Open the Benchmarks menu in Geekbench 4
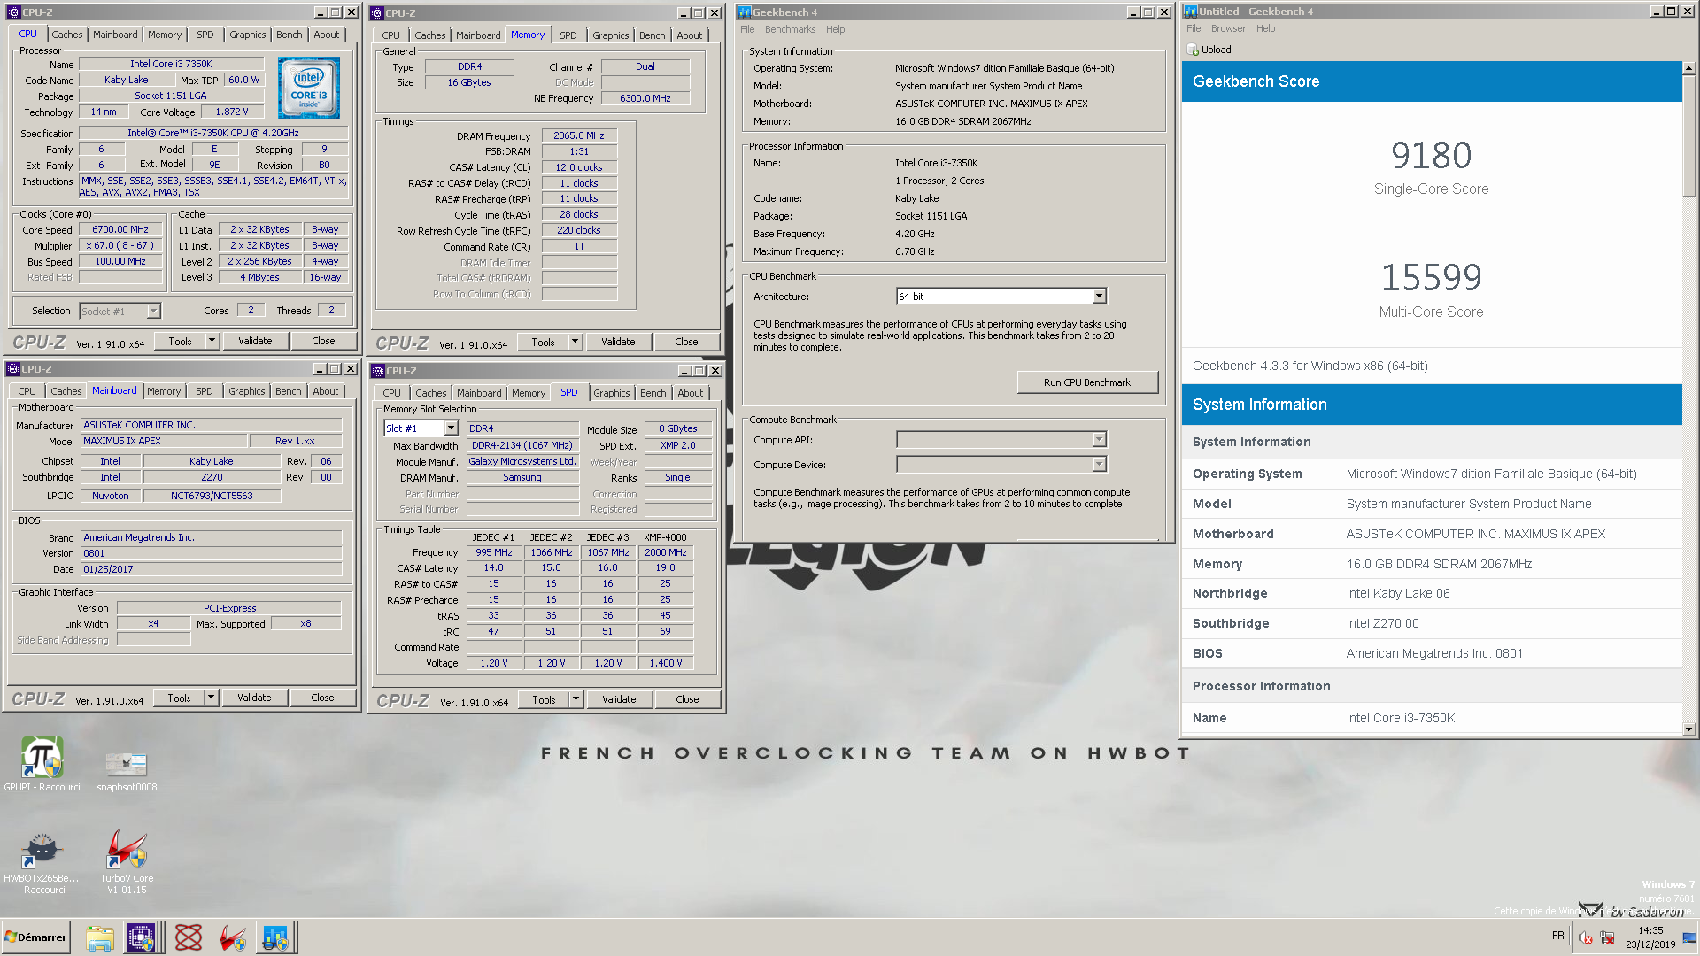Image resolution: width=1700 pixels, height=956 pixels. 791,29
